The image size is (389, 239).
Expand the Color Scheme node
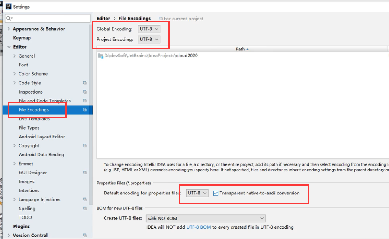(15, 74)
